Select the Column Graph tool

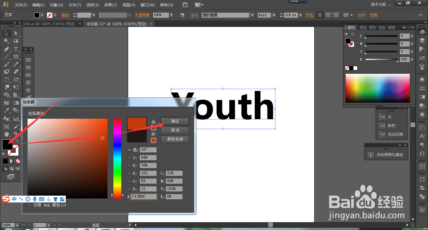click(x=16, y=118)
